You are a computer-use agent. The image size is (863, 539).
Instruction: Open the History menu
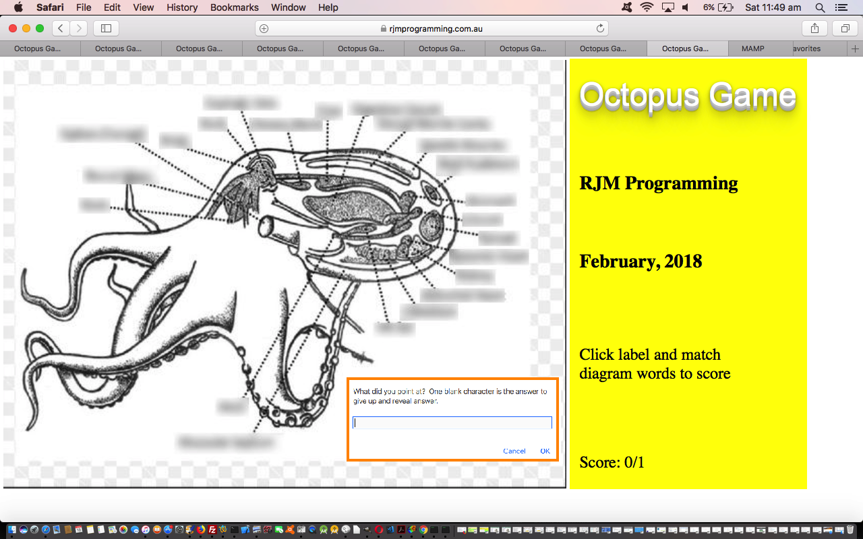click(182, 7)
